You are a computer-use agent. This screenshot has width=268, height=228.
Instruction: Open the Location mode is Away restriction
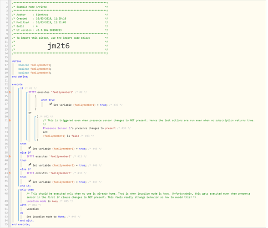pyautogui.click(x=42, y=201)
